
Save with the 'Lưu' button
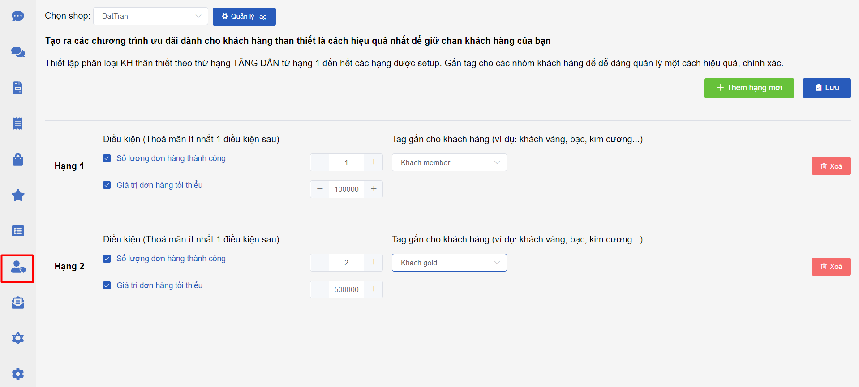click(x=826, y=88)
